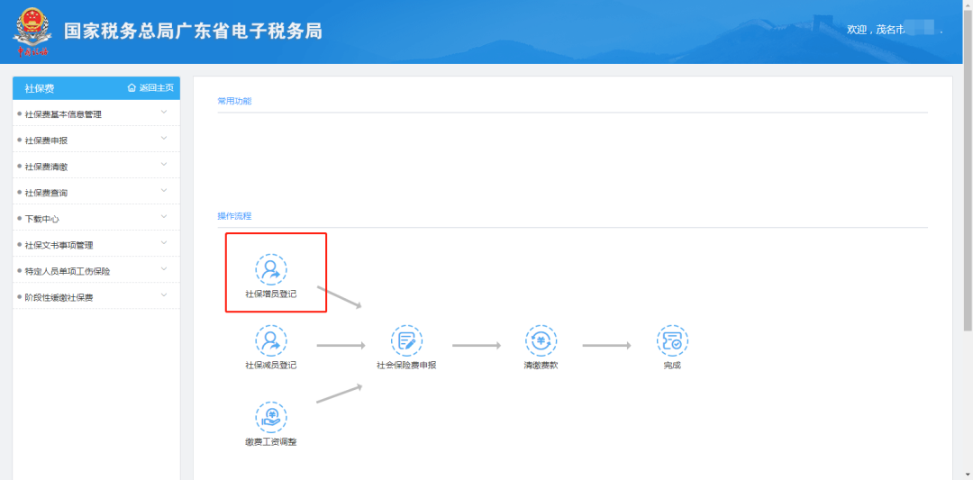Open 社保费清缴 menu item
973x480 pixels.
[x=96, y=167]
